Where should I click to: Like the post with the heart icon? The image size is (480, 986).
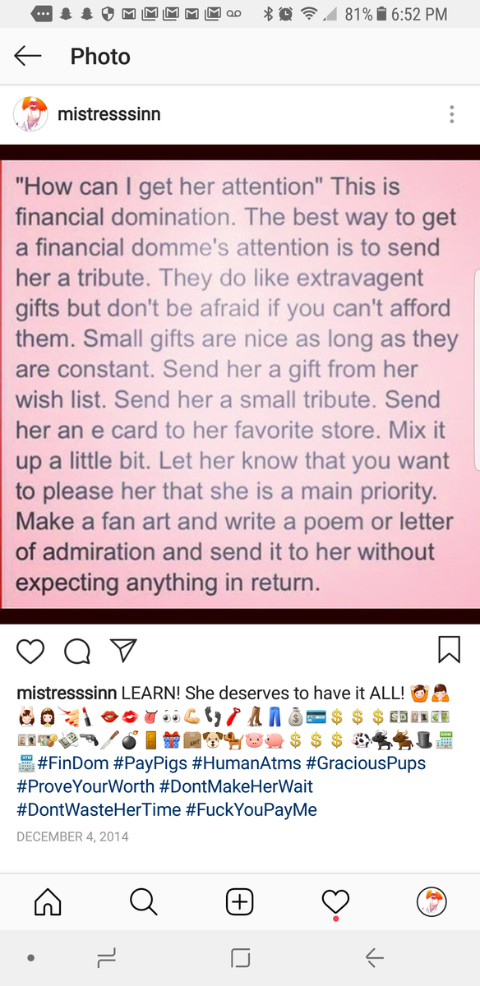[30, 651]
